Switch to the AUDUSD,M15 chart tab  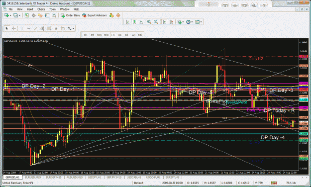pos(74,177)
